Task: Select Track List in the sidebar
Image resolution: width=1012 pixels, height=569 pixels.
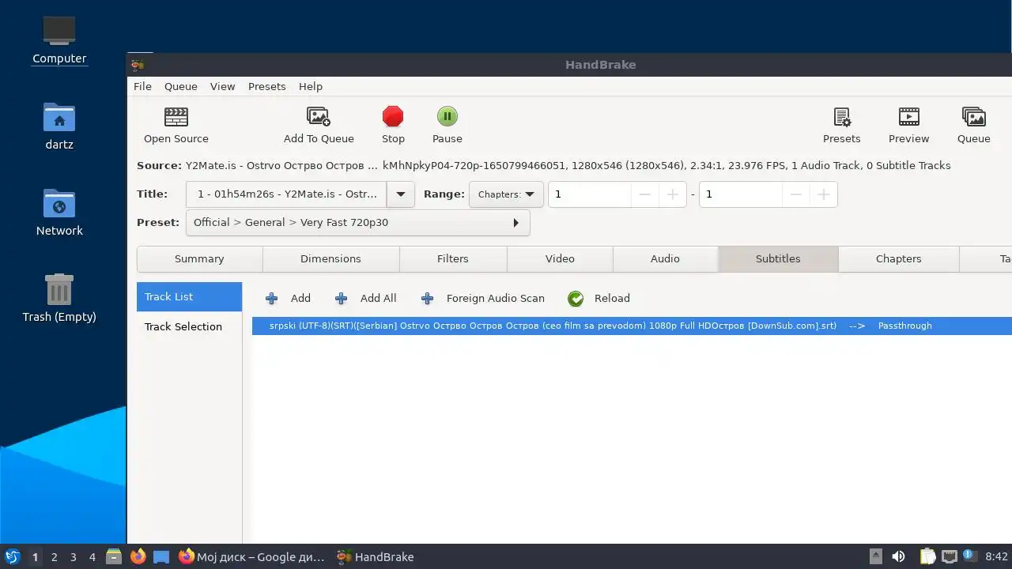Action: 189,297
